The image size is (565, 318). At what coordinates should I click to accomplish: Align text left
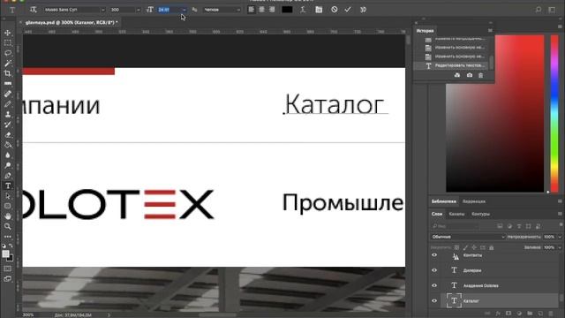tap(251, 10)
